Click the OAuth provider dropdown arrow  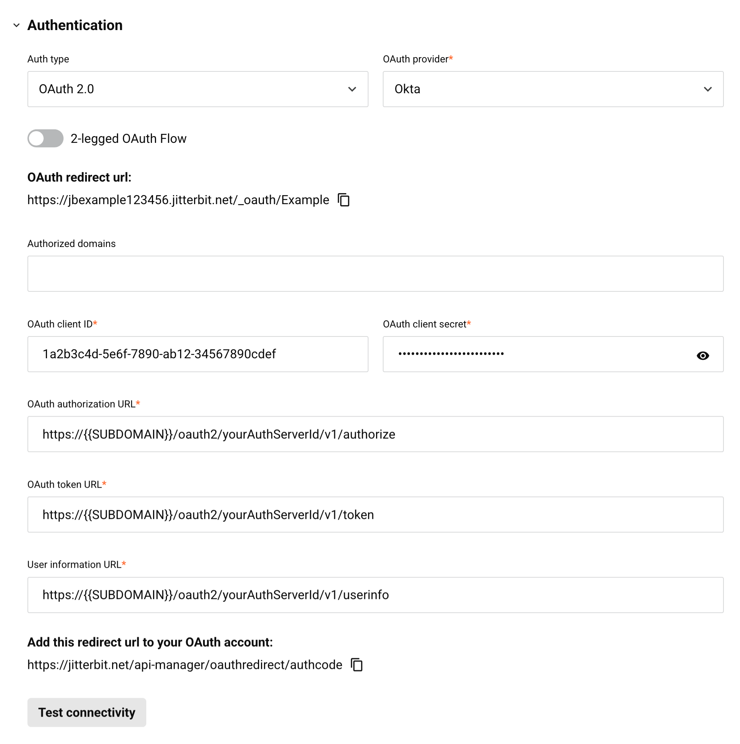pyautogui.click(x=708, y=89)
